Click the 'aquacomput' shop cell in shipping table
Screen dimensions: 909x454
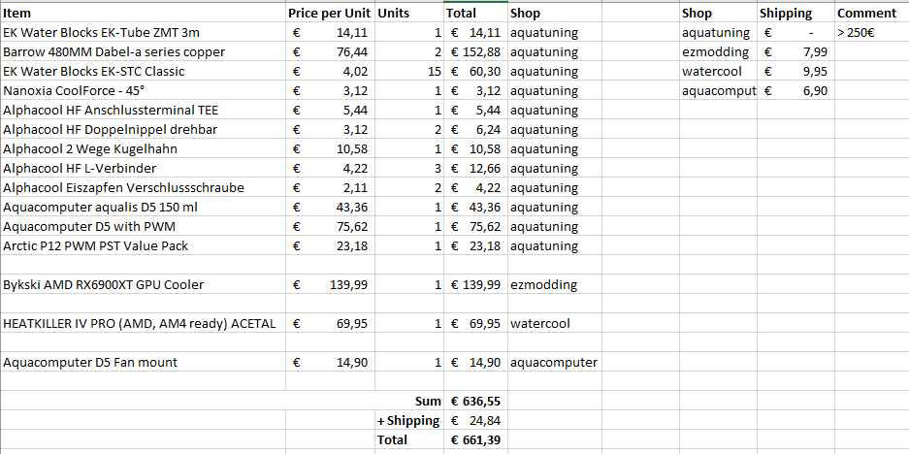pyautogui.click(x=718, y=91)
